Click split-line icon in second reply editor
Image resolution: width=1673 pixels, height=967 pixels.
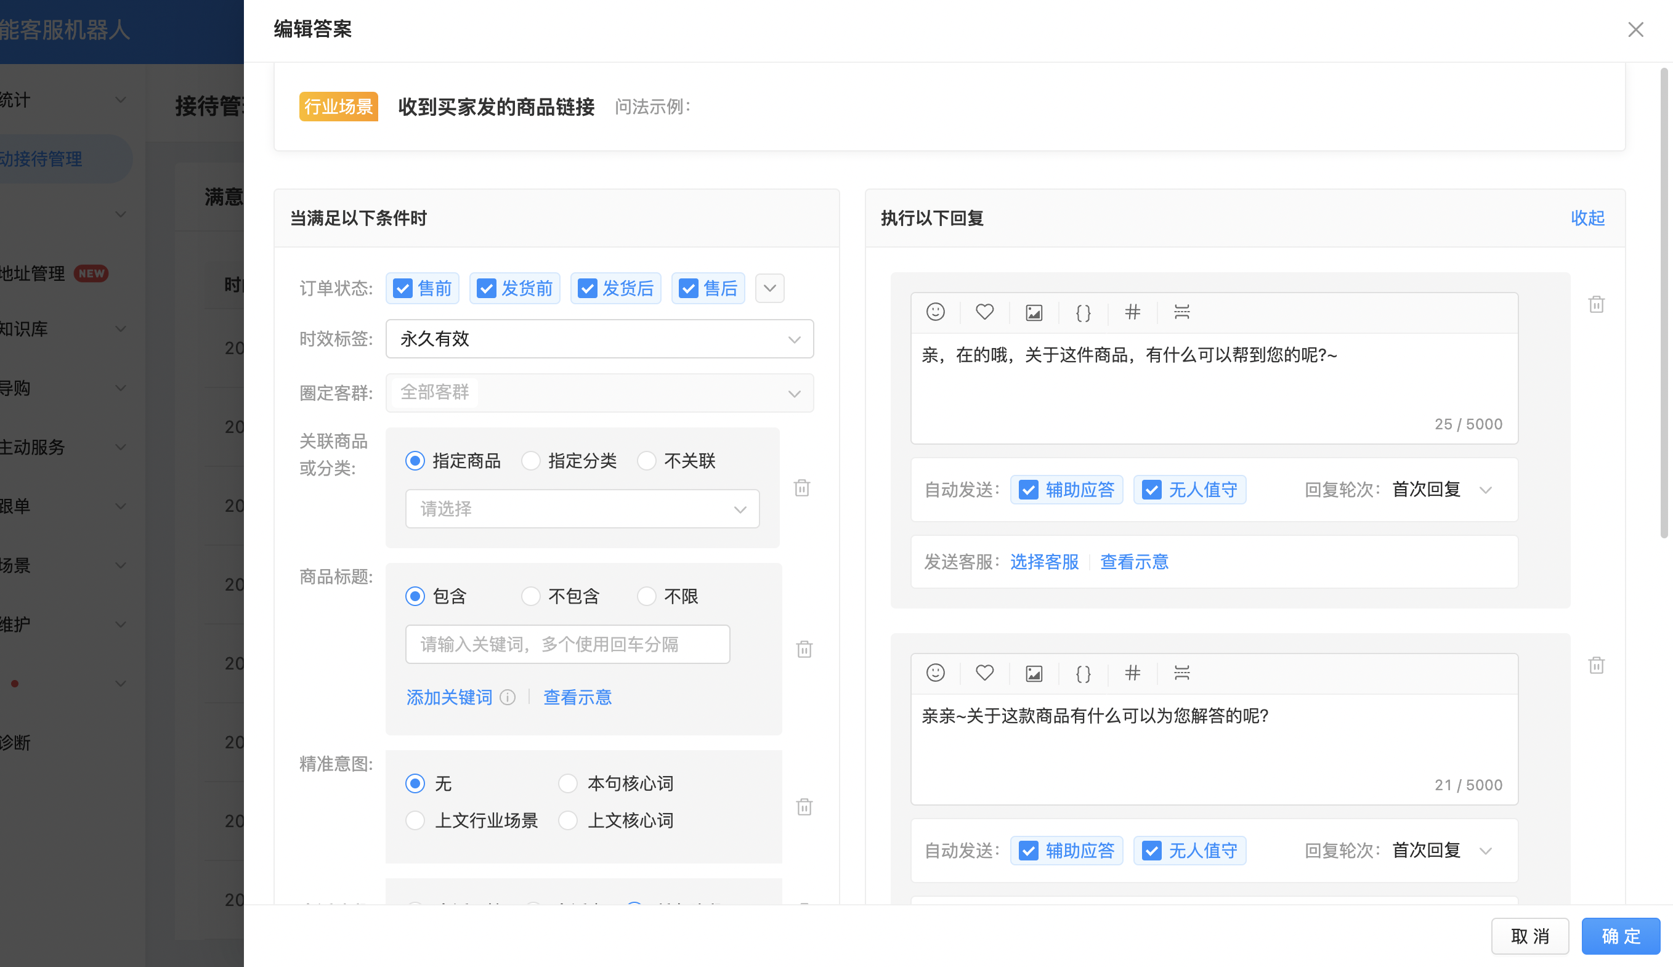1181,673
